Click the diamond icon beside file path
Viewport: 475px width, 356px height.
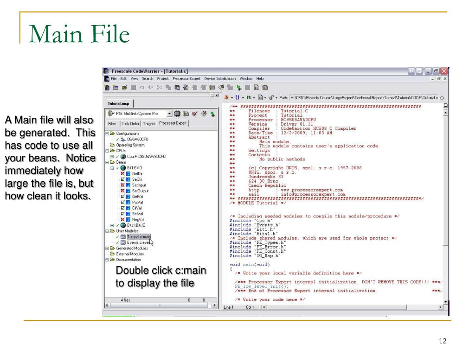point(442,98)
